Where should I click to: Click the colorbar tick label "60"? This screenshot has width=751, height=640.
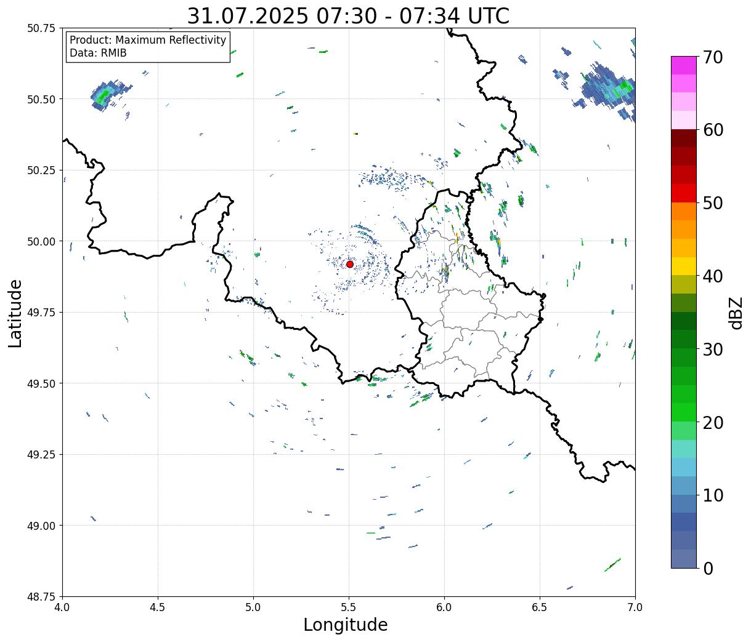pos(713,130)
